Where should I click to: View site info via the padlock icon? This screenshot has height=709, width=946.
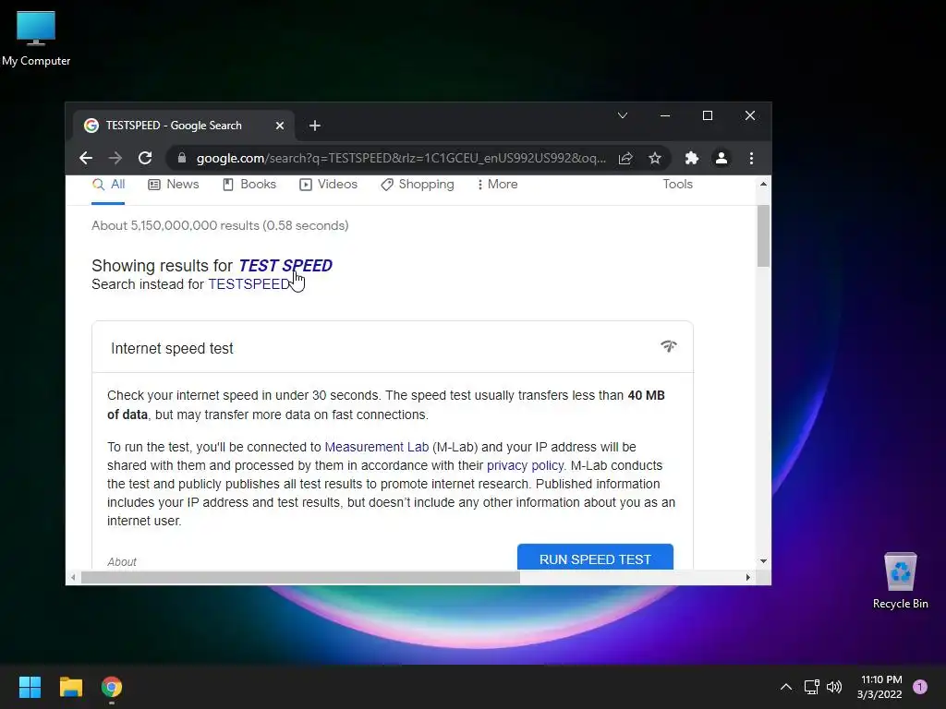(182, 158)
